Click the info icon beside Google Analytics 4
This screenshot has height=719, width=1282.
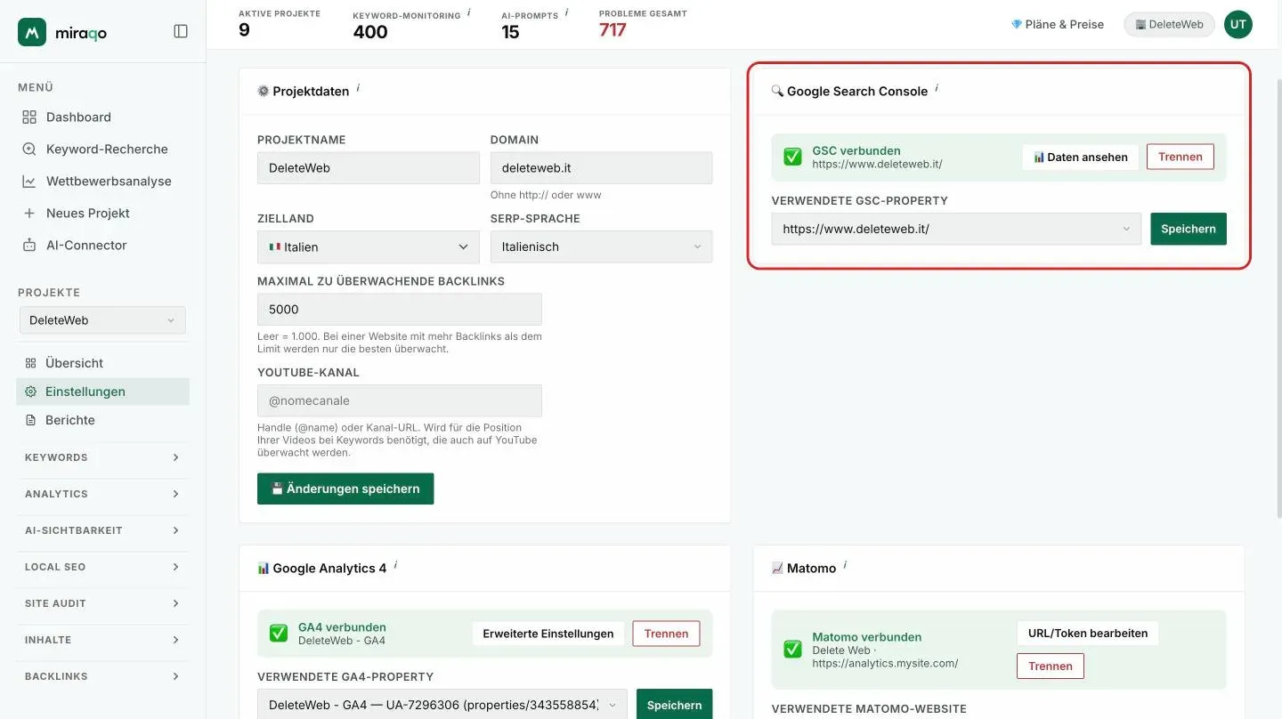(x=395, y=566)
